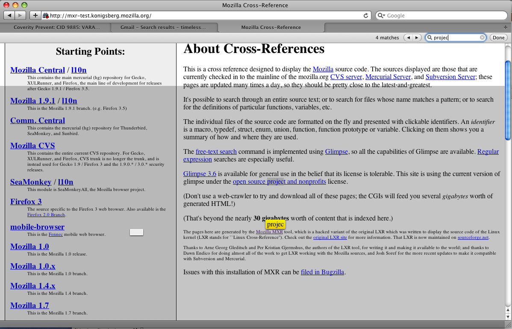Follow the Mozilla MXR link
Screen dimensions: 512x329
[269, 232]
